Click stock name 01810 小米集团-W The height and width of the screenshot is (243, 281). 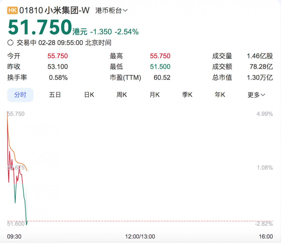(x=54, y=10)
